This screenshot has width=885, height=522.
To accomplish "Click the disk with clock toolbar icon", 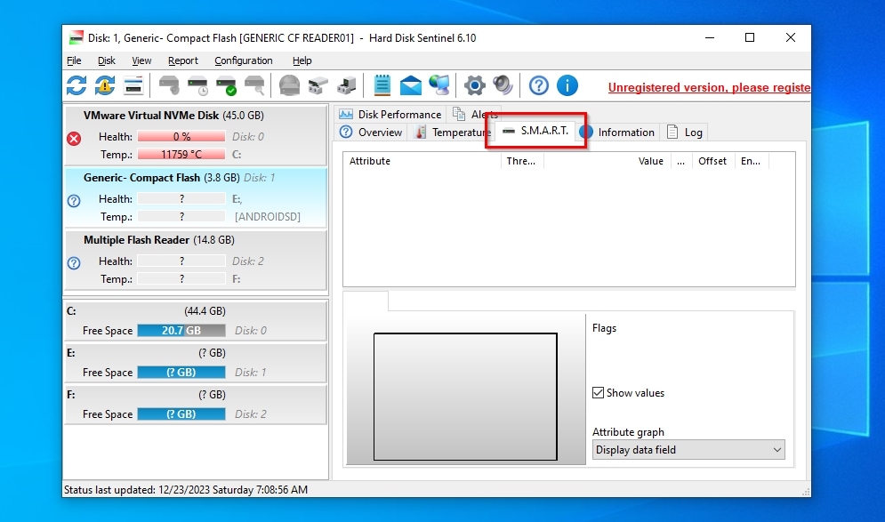I will tap(198, 85).
